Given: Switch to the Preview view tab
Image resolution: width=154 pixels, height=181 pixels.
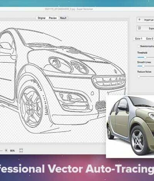Looking at the screenshot, I should (53, 18).
